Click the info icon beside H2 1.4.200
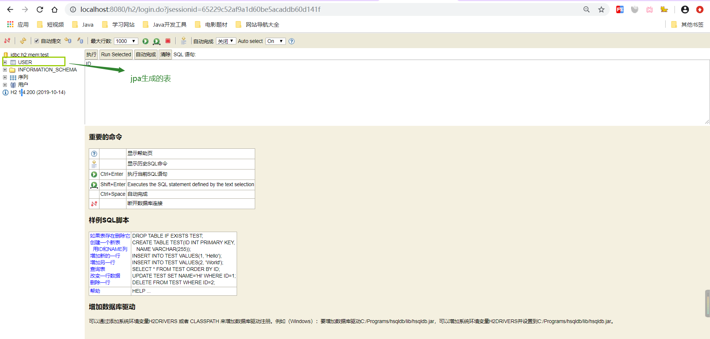Image resolution: width=710 pixels, height=339 pixels. point(5,93)
